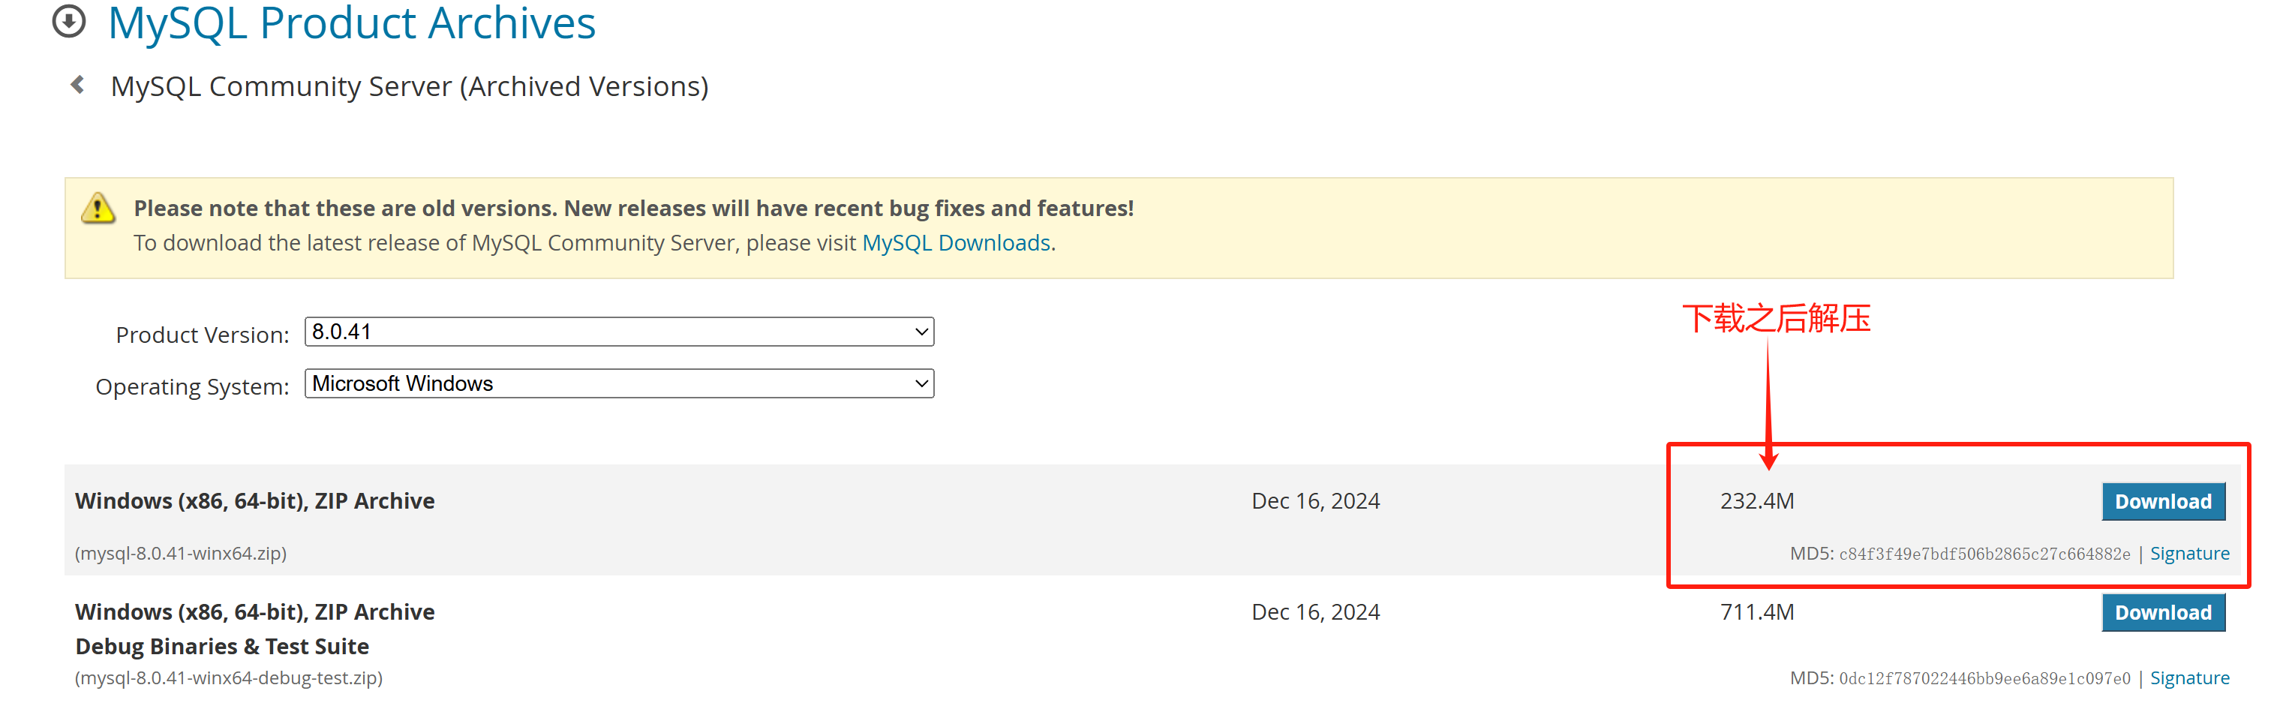Follow the MySQL Downloads link
The height and width of the screenshot is (718, 2292).
pyautogui.click(x=956, y=243)
